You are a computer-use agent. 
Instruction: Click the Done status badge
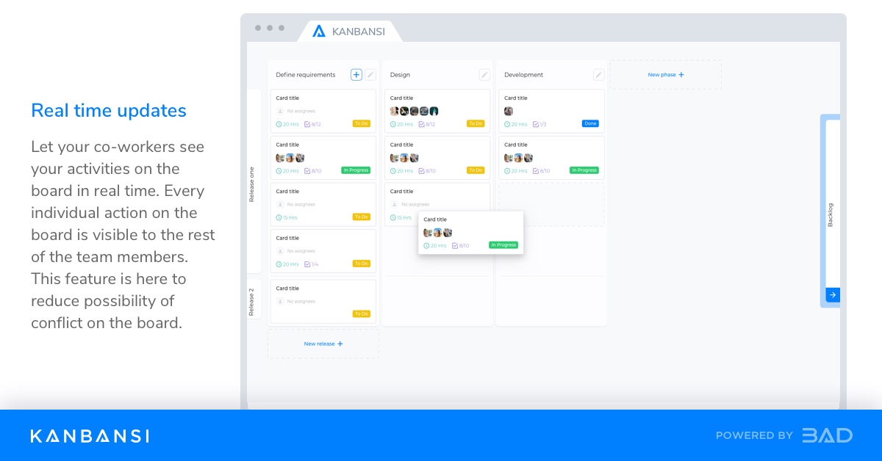tap(590, 123)
